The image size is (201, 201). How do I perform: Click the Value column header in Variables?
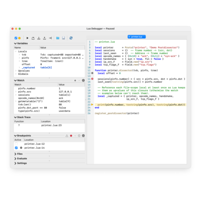62,48
